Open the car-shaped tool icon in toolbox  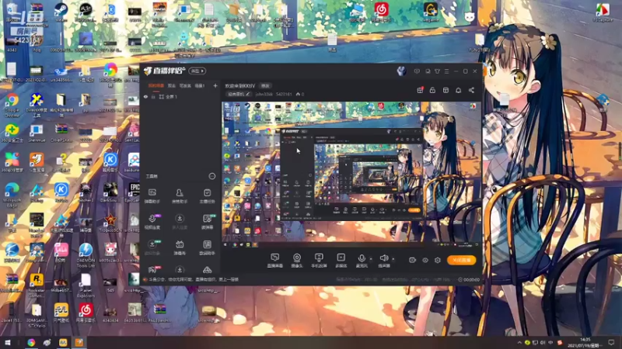207,270
